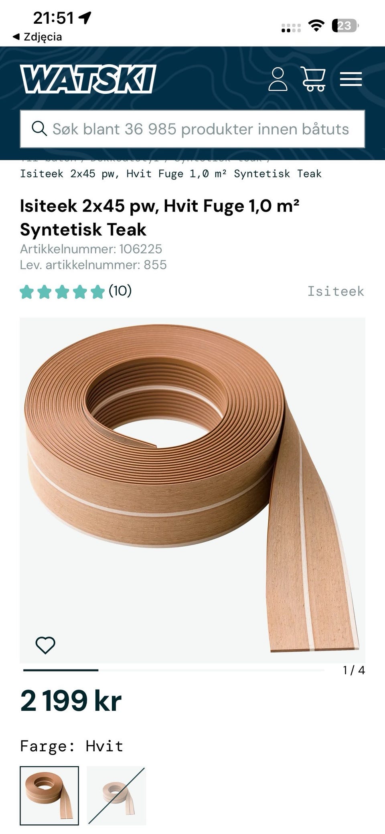Tap the search magnifier icon
Viewport: 385px width, 834px height.
pyautogui.click(x=39, y=129)
